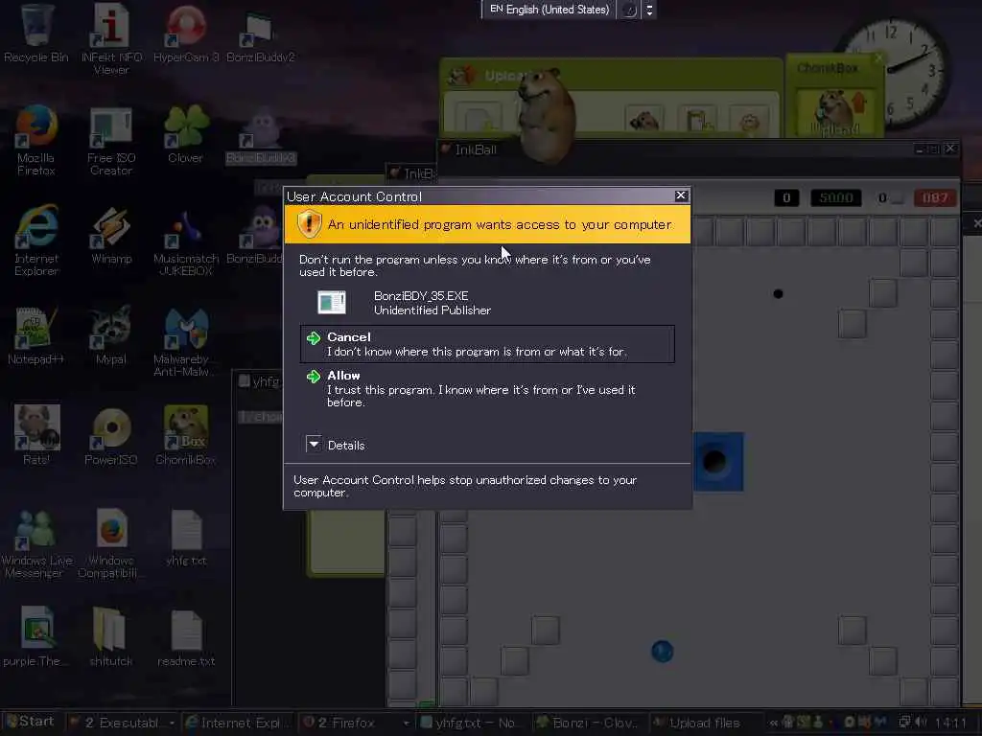Click the blue ball in InkBall
Viewport: 982px width, 736px height.
(662, 652)
